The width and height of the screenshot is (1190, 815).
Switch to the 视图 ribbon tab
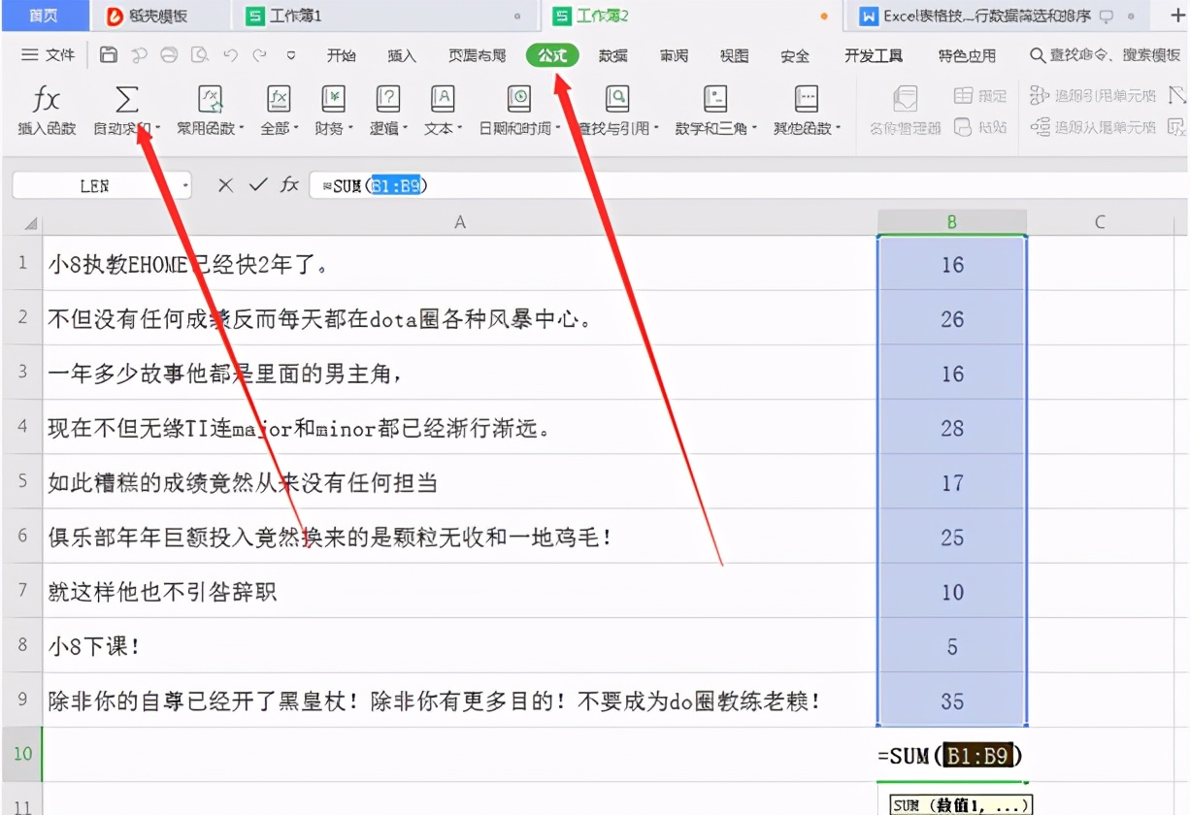[735, 55]
